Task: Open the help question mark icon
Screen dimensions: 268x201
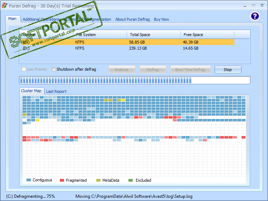Action: [x=255, y=16]
